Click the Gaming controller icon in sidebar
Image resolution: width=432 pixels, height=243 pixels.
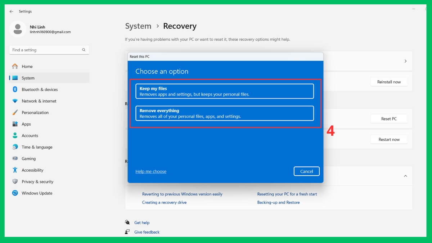point(14,158)
